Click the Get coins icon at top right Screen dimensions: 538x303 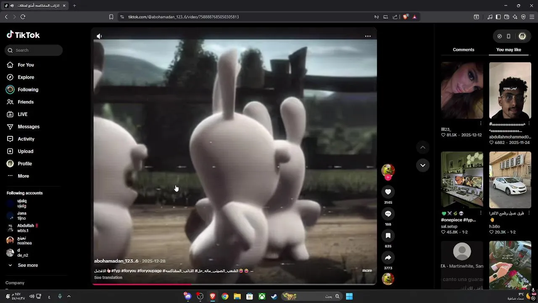(x=499, y=36)
